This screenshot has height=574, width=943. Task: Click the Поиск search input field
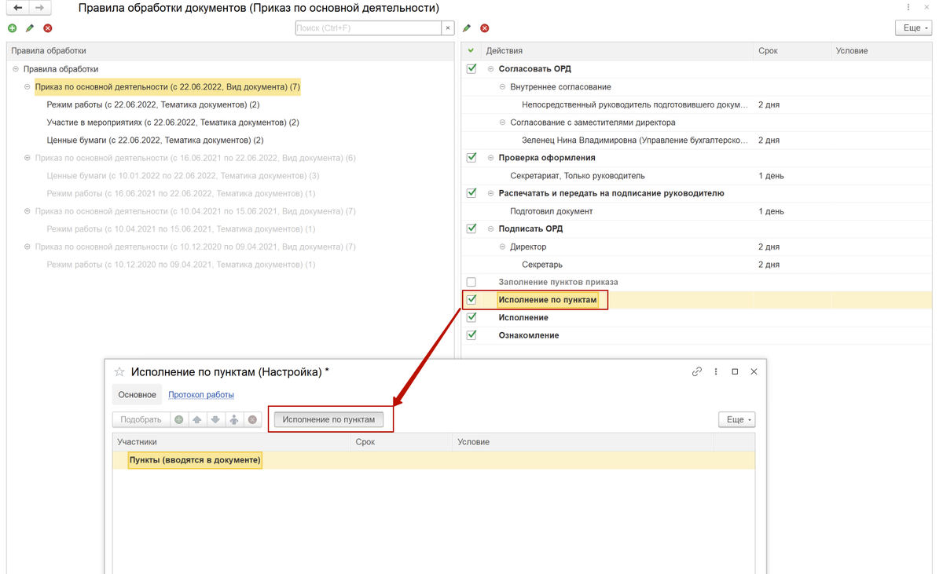368,28
